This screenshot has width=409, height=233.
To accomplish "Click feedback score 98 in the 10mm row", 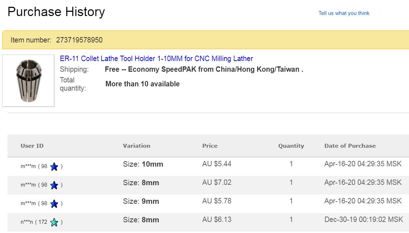I will [44, 167].
